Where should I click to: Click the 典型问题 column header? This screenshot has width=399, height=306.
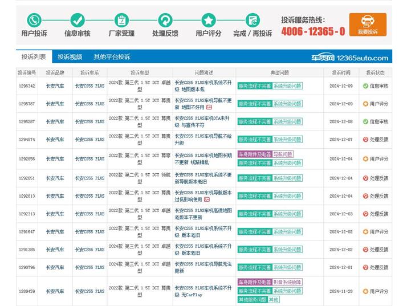tap(279, 73)
